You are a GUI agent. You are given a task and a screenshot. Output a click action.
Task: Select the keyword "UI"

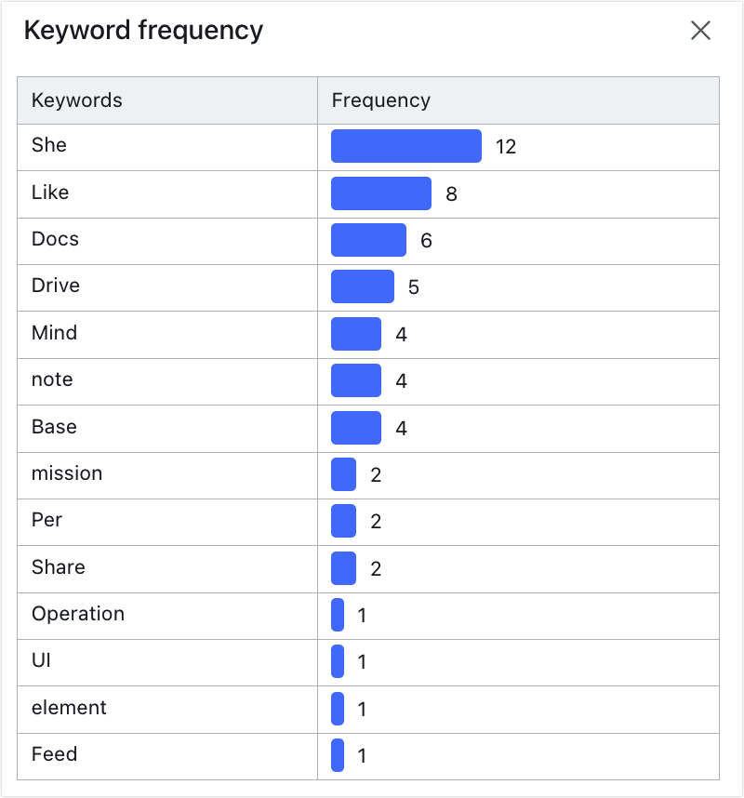(x=40, y=661)
